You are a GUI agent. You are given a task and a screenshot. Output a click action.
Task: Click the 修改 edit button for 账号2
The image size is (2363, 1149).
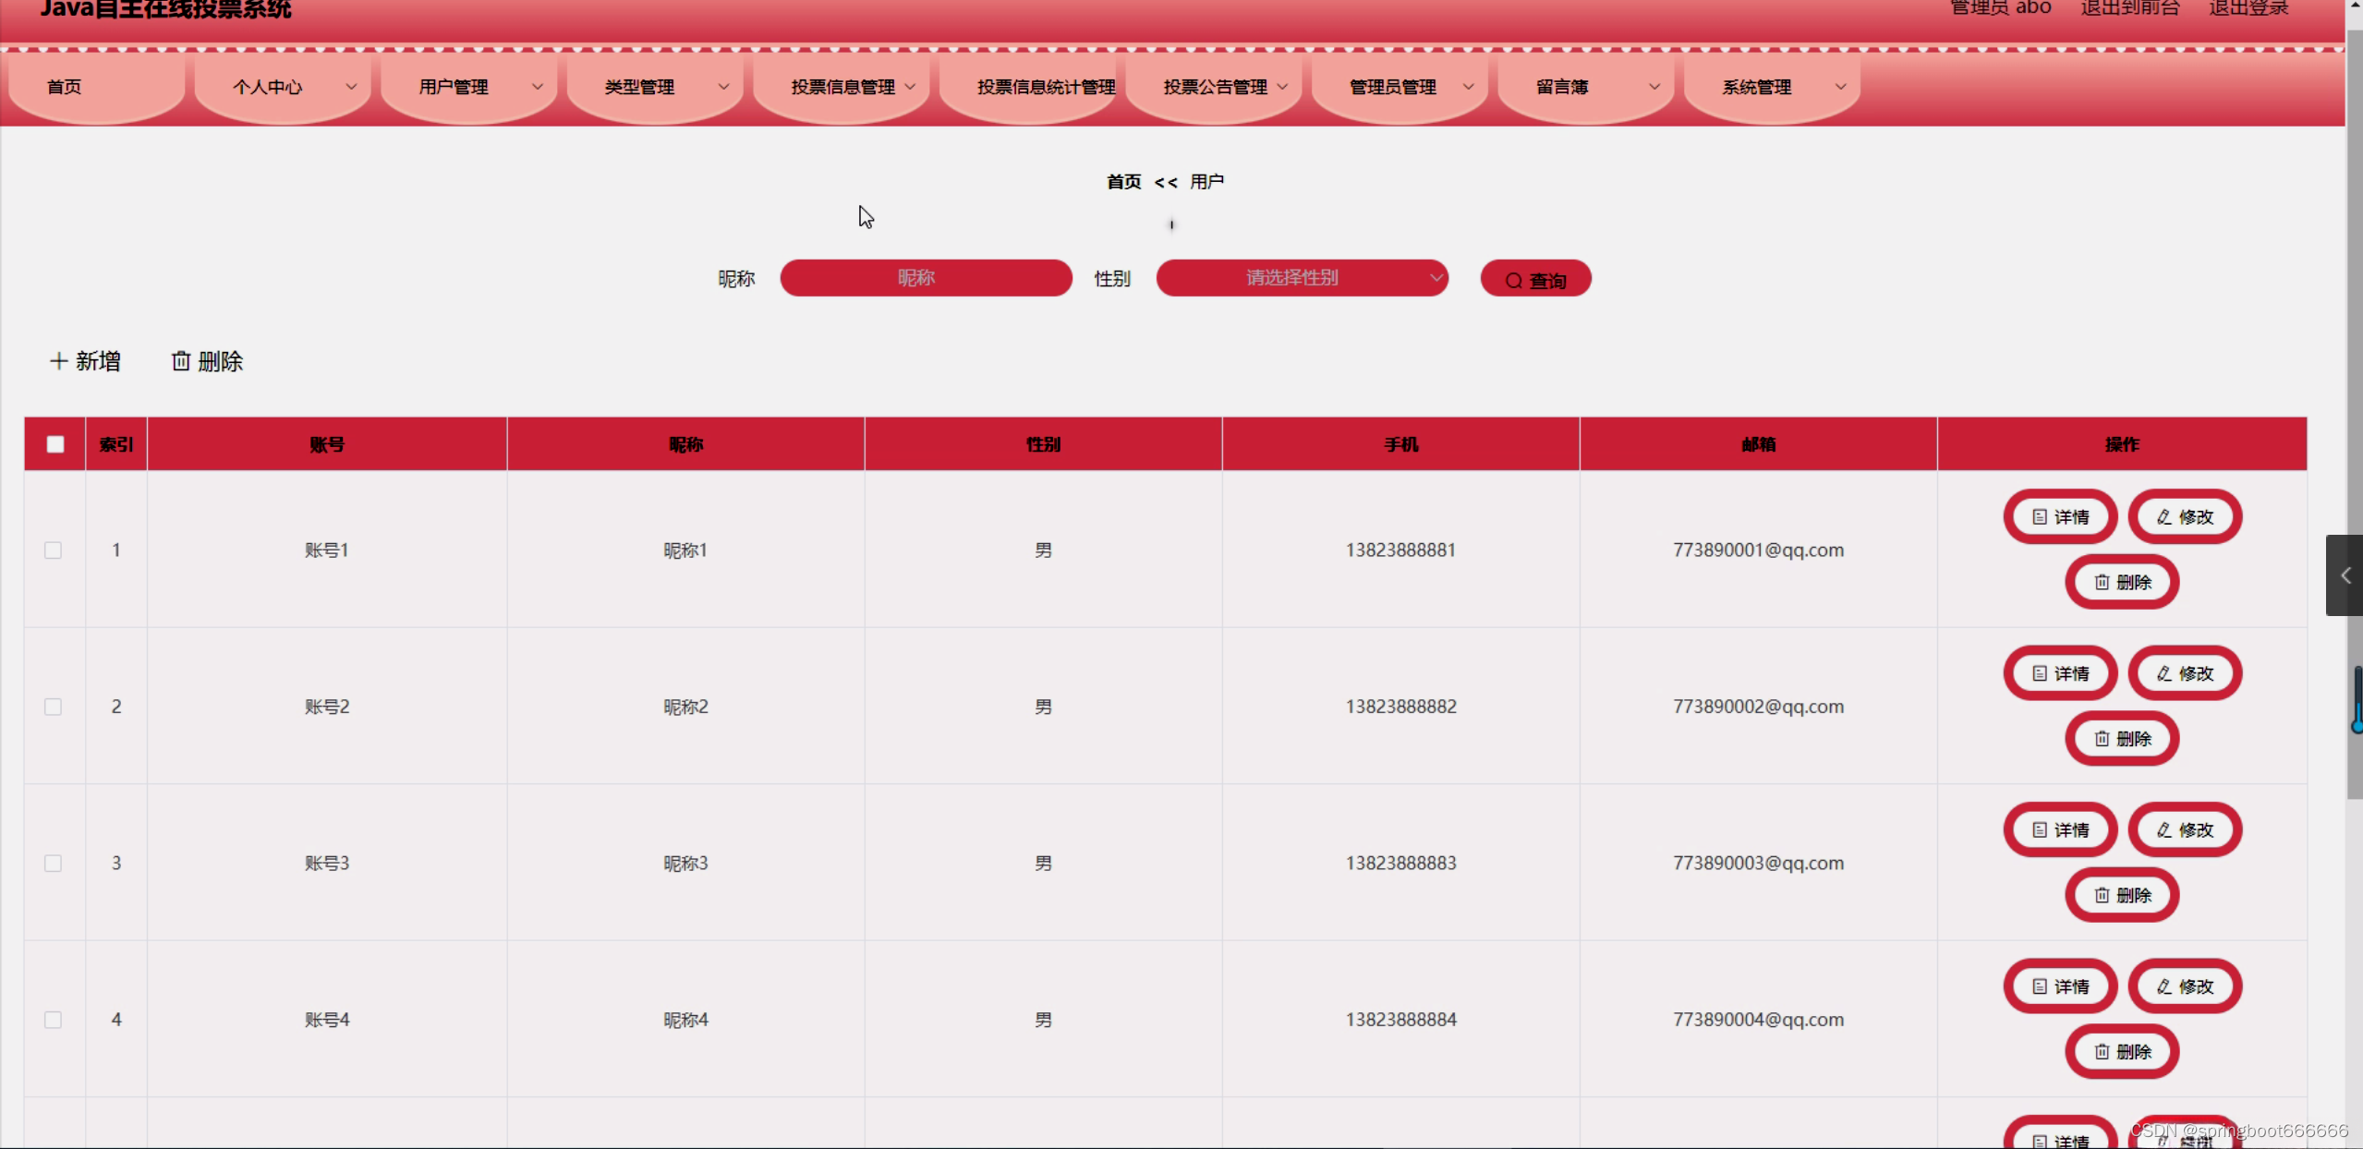point(2184,674)
